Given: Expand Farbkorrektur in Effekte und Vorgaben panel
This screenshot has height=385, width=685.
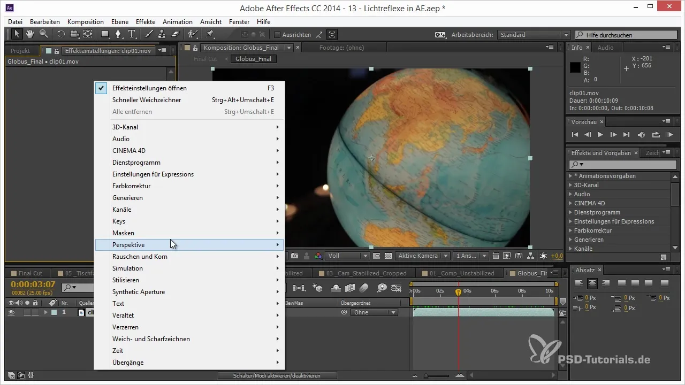Looking at the screenshot, I should click(x=570, y=230).
